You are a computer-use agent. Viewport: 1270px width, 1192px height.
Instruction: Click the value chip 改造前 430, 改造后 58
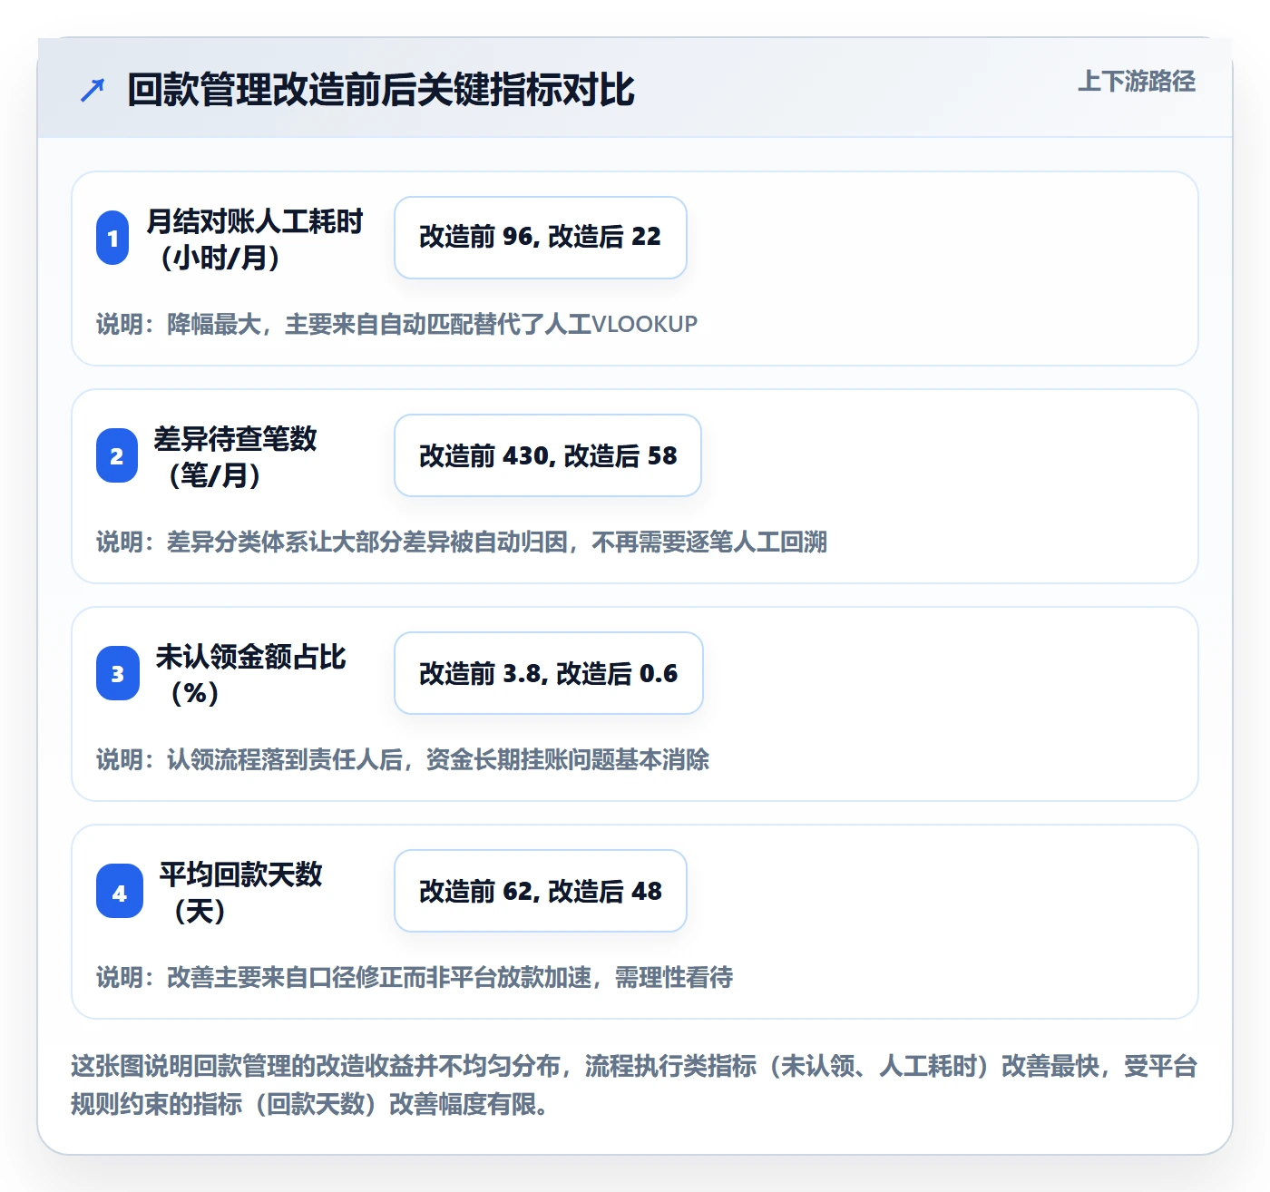point(548,455)
